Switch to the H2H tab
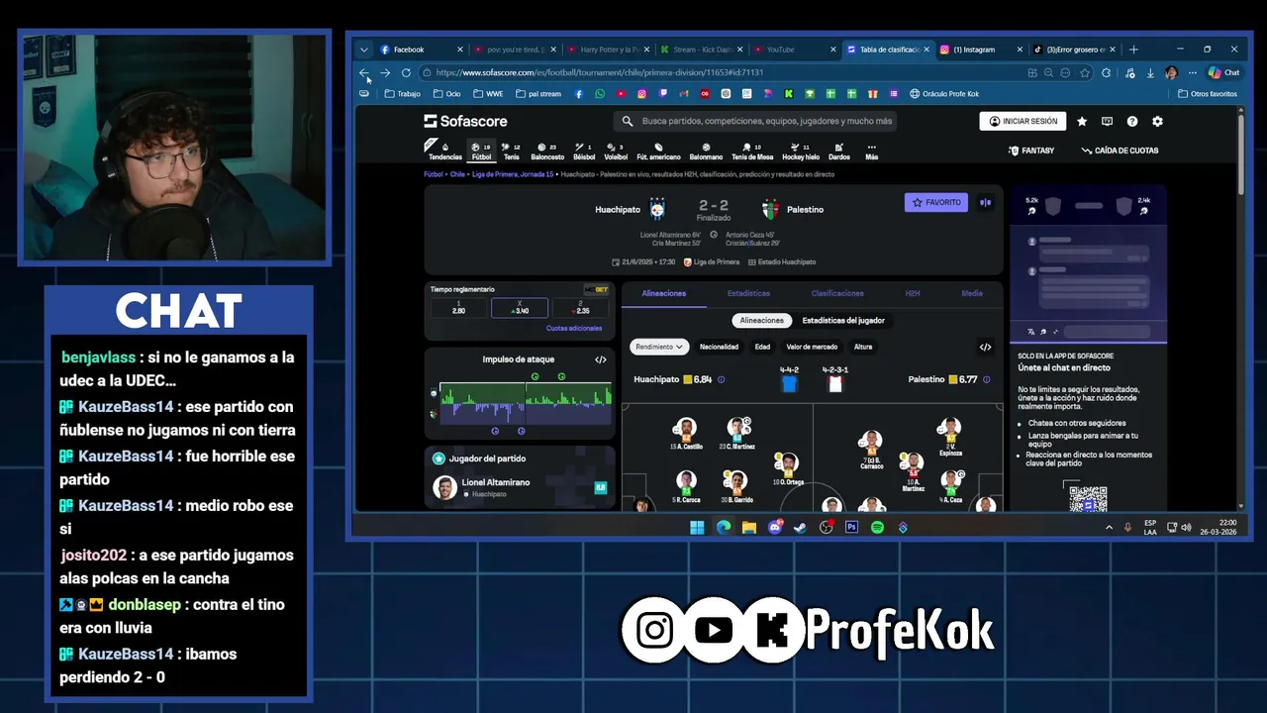Screen dimensions: 1267x713 pos(913,293)
